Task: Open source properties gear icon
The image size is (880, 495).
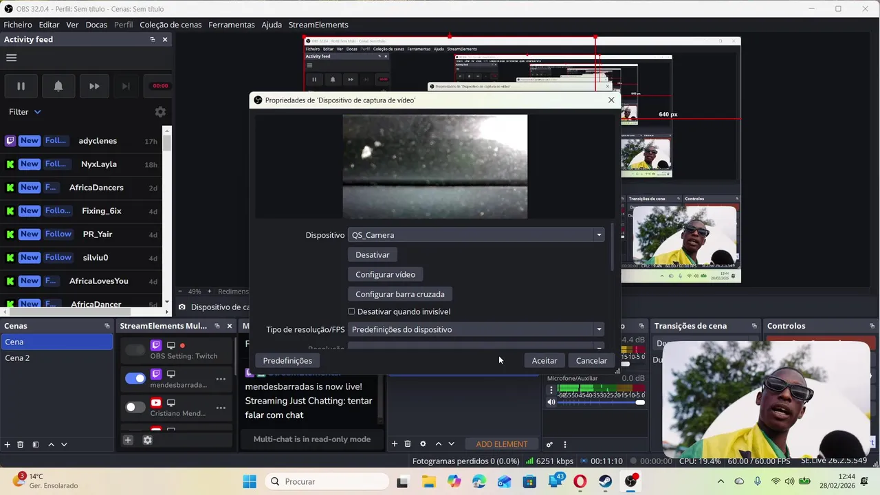Action: pyautogui.click(x=423, y=444)
